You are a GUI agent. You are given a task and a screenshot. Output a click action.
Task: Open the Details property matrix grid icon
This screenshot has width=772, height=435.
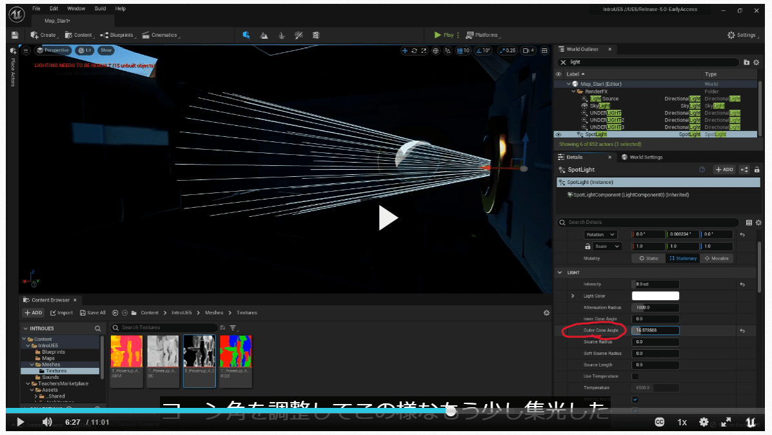click(749, 223)
